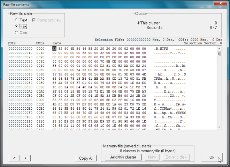Confirm with the Ok button
230x167 pixels.
(212, 158)
